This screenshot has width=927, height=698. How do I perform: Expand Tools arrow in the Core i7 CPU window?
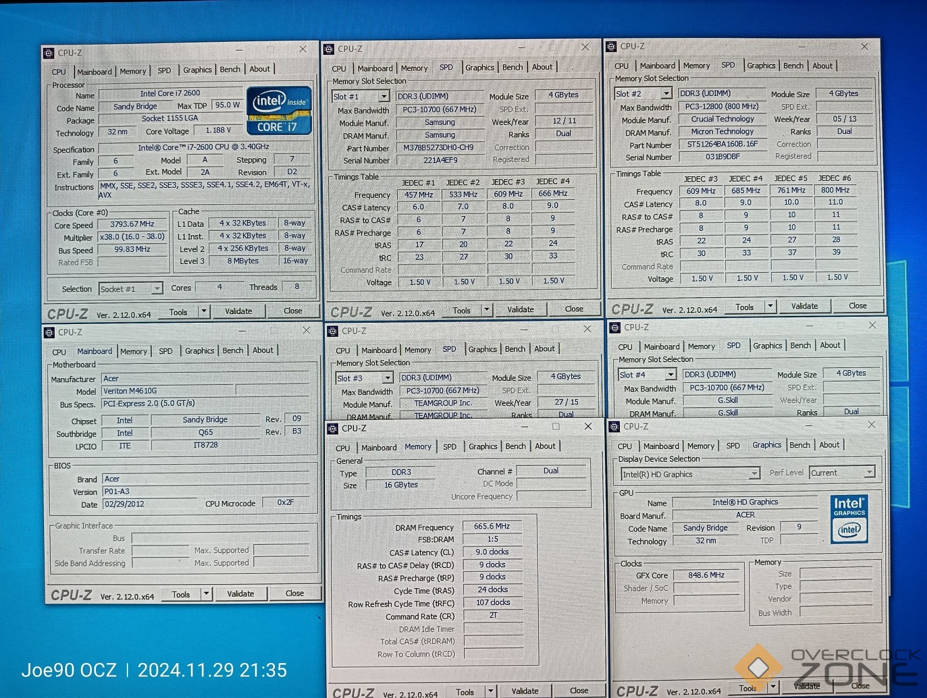tap(204, 312)
